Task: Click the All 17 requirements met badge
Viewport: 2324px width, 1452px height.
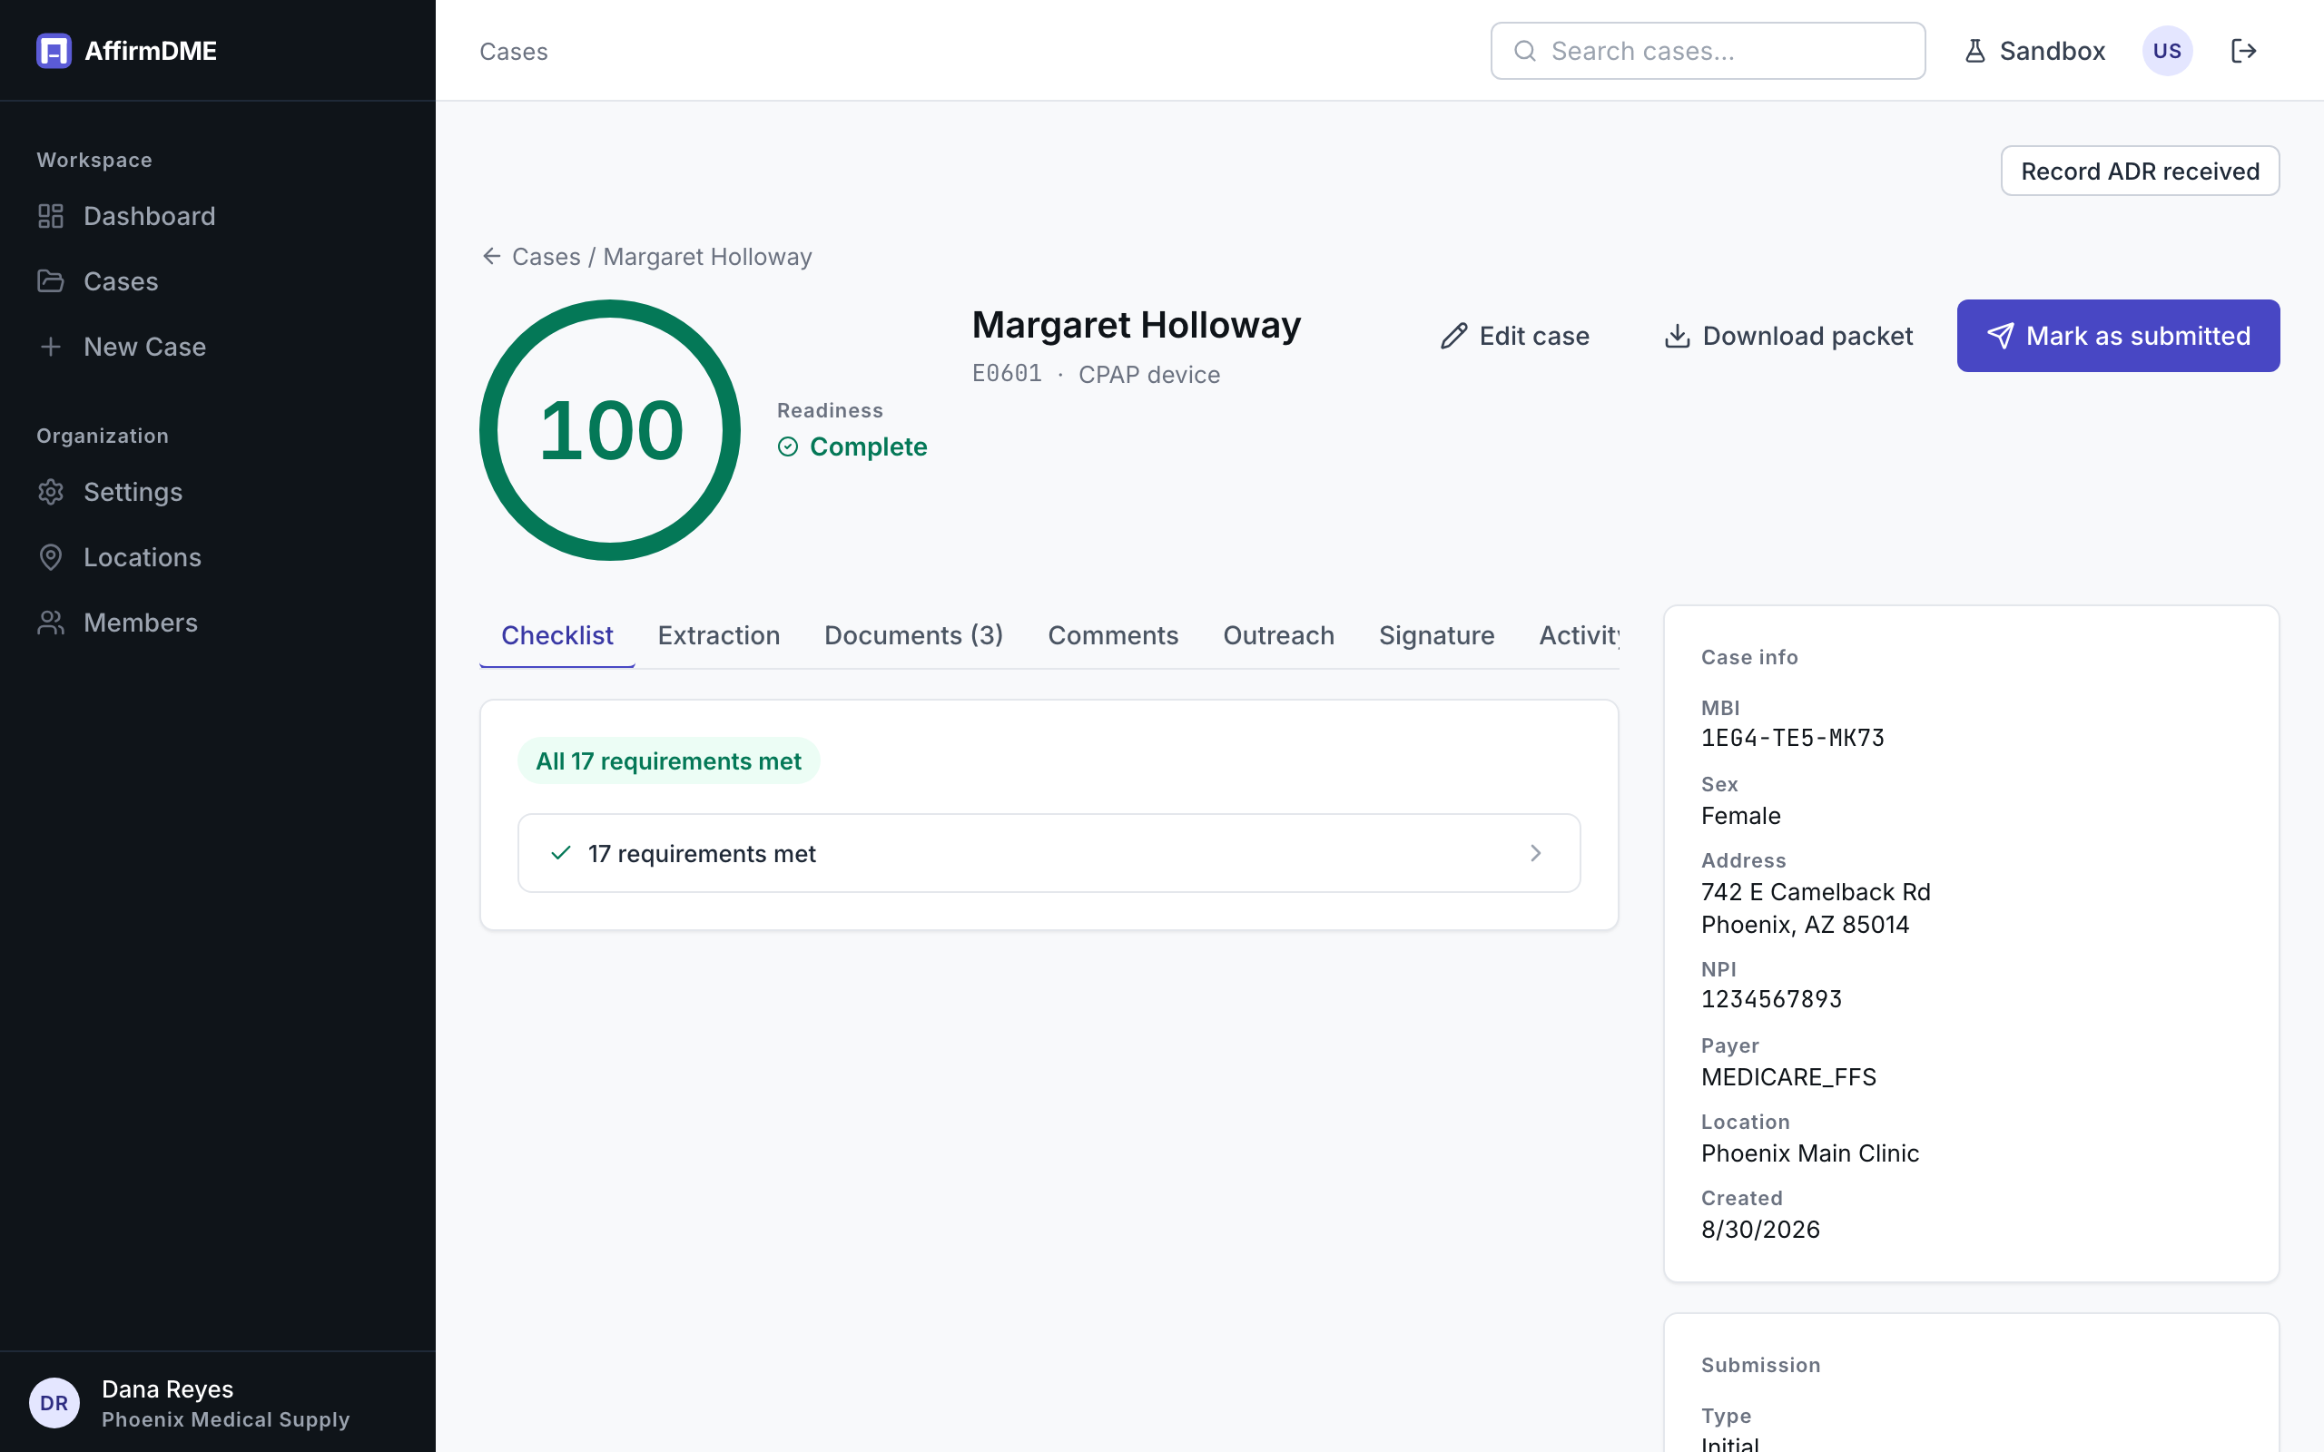Action: (x=668, y=760)
